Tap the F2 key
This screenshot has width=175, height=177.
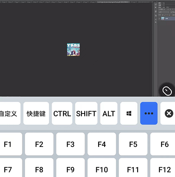point(39,144)
